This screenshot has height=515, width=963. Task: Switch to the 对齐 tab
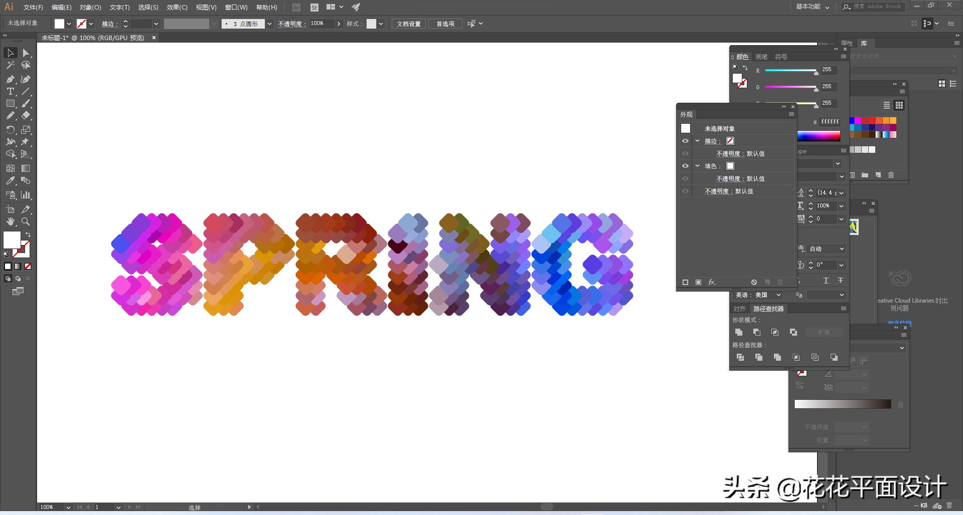pyautogui.click(x=739, y=309)
